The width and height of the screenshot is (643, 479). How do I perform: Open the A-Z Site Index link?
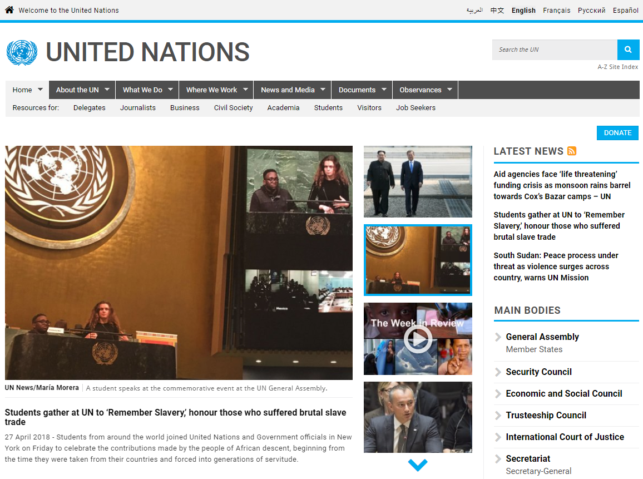(617, 67)
